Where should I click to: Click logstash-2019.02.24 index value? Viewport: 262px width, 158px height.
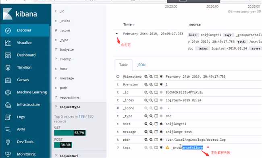(183, 100)
